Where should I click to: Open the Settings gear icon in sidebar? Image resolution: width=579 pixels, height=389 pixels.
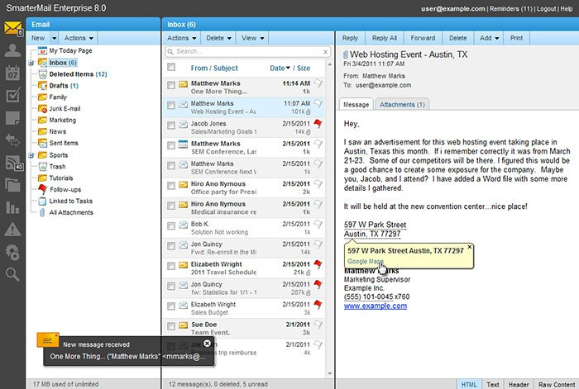(x=12, y=252)
